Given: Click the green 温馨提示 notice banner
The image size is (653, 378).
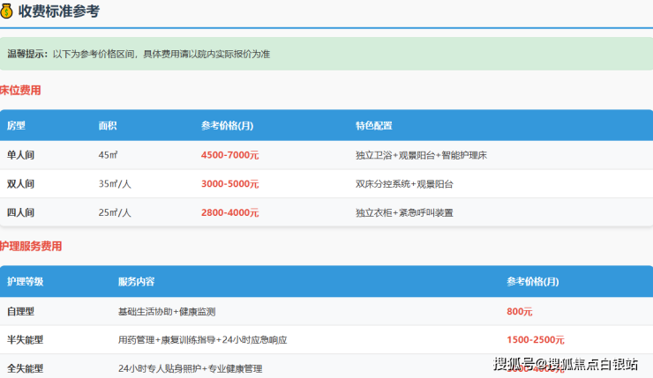Looking at the screenshot, I should [326, 54].
